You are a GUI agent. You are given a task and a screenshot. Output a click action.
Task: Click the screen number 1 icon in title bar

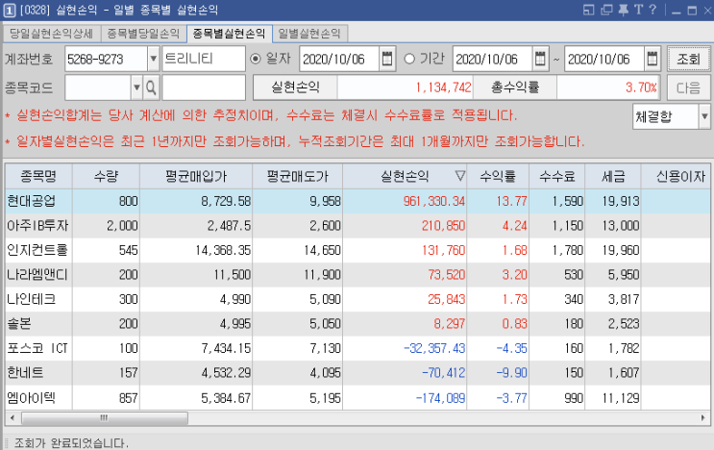pyautogui.click(x=9, y=10)
